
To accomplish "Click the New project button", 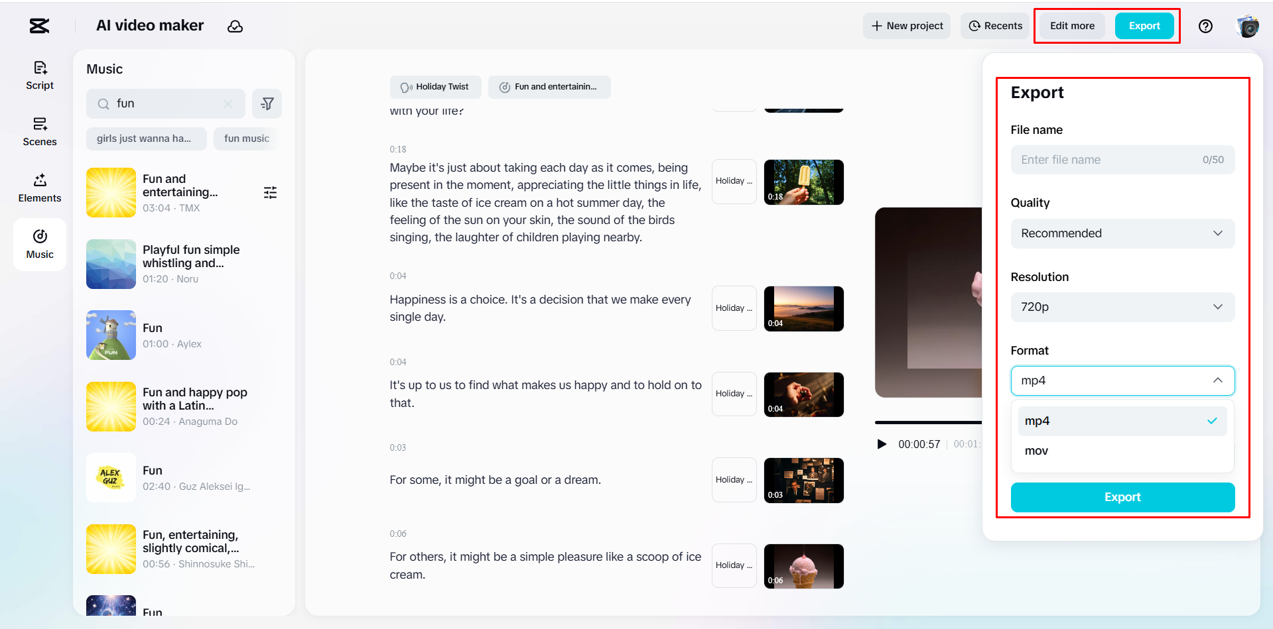I will (x=906, y=26).
